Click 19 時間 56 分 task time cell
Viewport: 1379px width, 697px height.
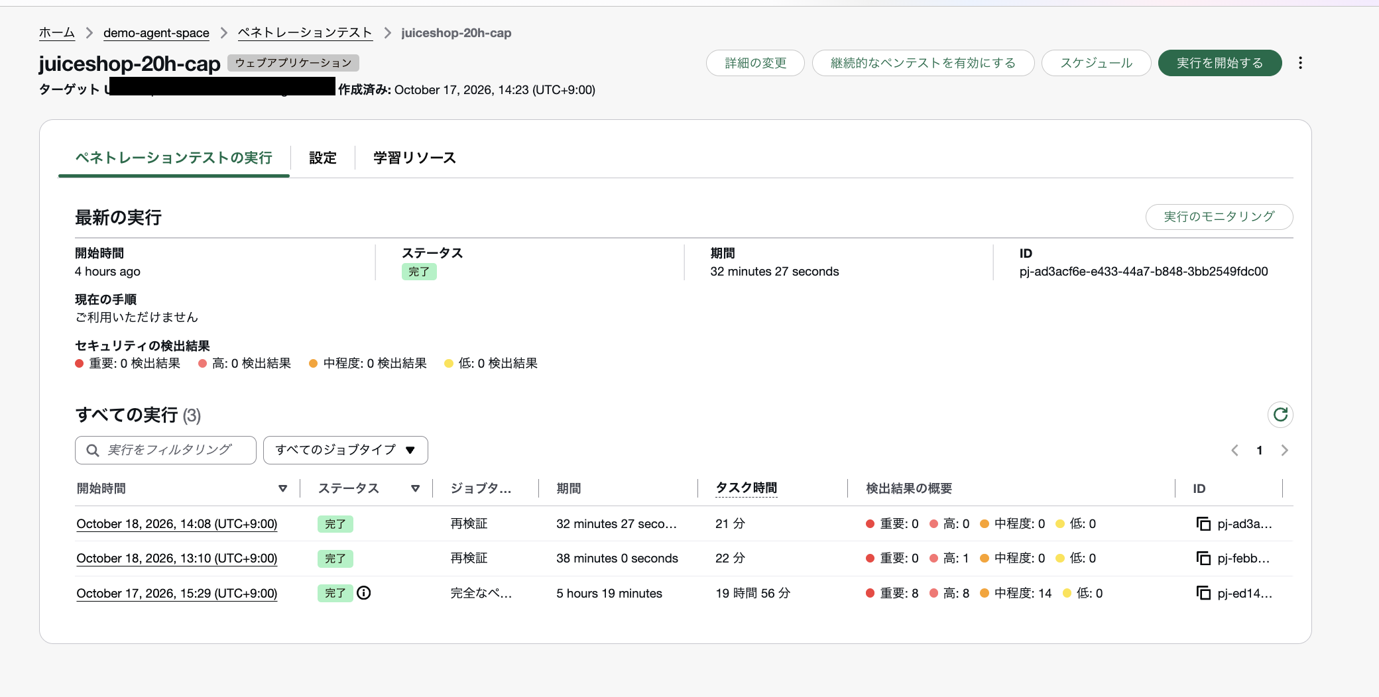753,594
